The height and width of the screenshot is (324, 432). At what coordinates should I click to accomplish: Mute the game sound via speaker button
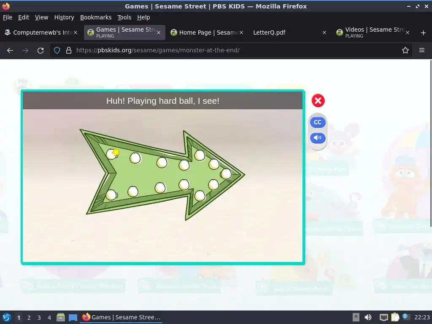[x=318, y=138]
